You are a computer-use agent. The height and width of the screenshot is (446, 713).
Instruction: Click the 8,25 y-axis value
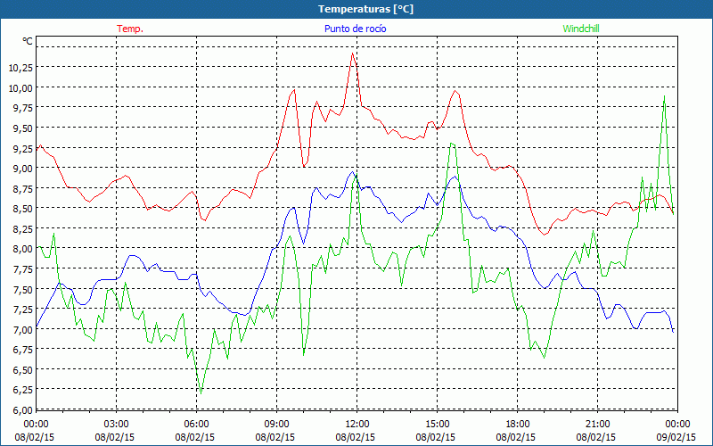tap(23, 229)
